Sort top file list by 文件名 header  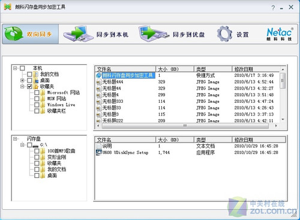point(125,69)
